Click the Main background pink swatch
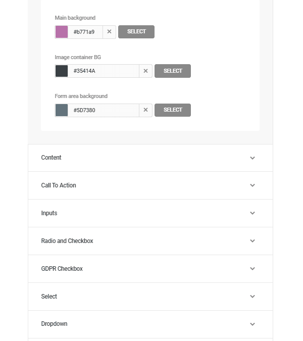This screenshot has width=303, height=341. click(x=62, y=32)
